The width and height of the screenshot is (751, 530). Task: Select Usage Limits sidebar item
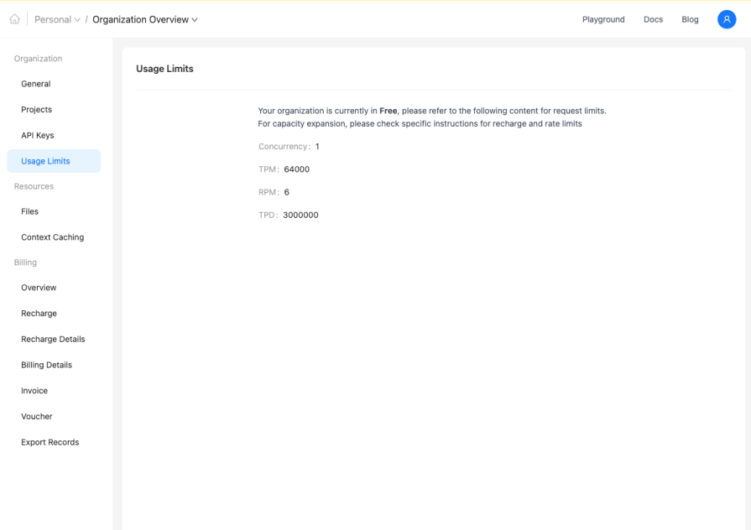(54, 161)
